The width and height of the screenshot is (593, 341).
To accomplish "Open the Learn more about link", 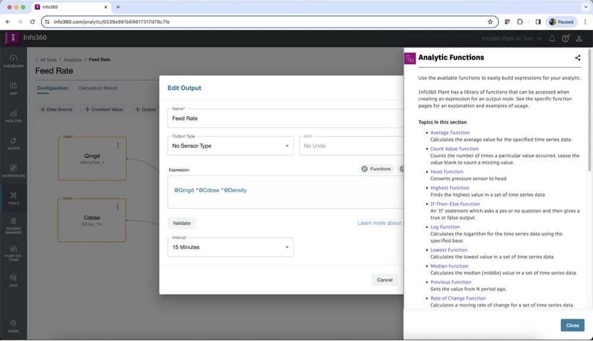I will [380, 223].
